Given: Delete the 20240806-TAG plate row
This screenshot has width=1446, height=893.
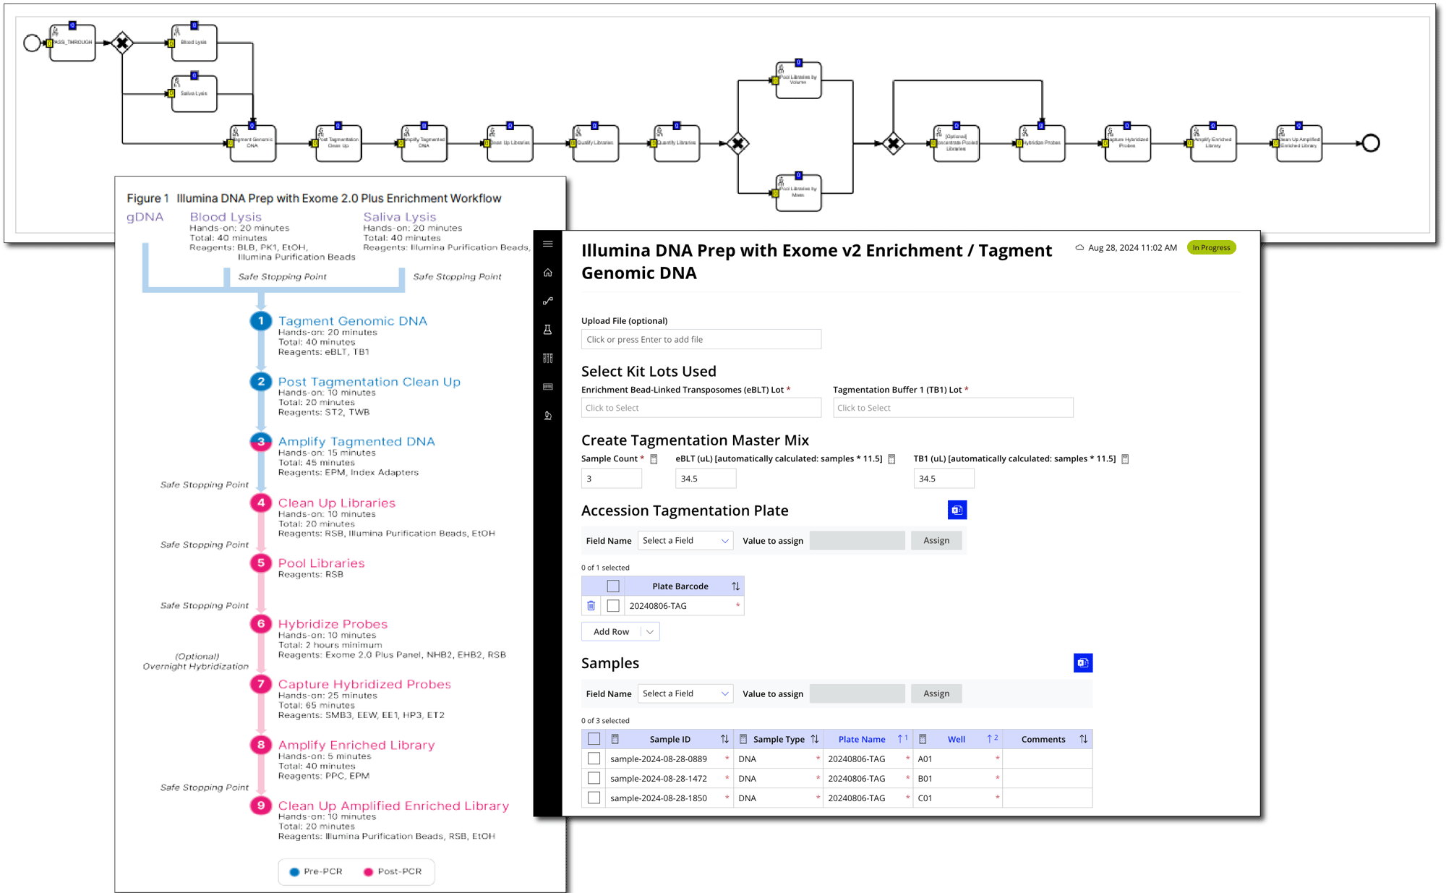Looking at the screenshot, I should 591,606.
